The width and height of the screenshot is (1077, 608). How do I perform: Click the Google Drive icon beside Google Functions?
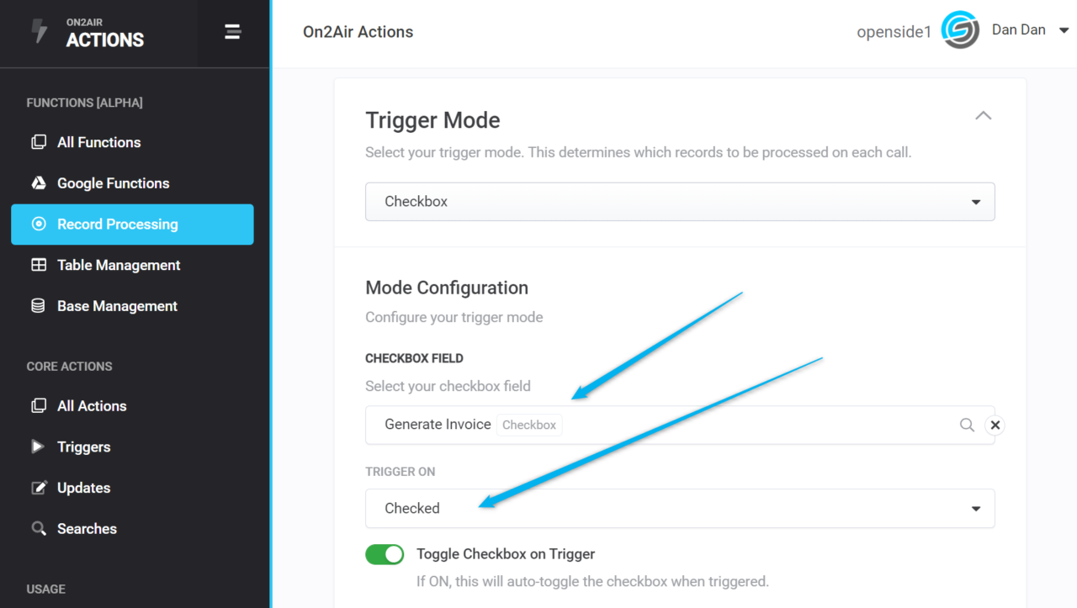[x=39, y=183]
